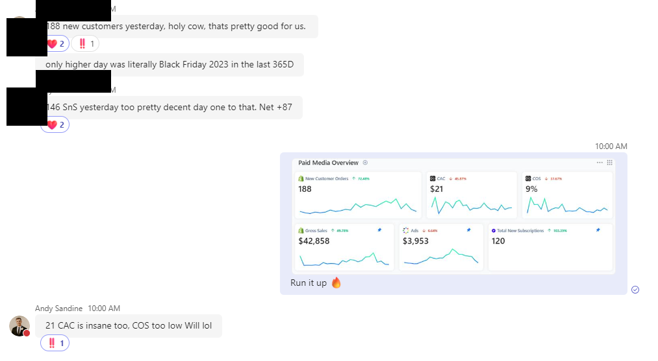This screenshot has width=658, height=361.
Task: Click double-exclamation reaction on Andy Sandine's message
Action: 55,344
